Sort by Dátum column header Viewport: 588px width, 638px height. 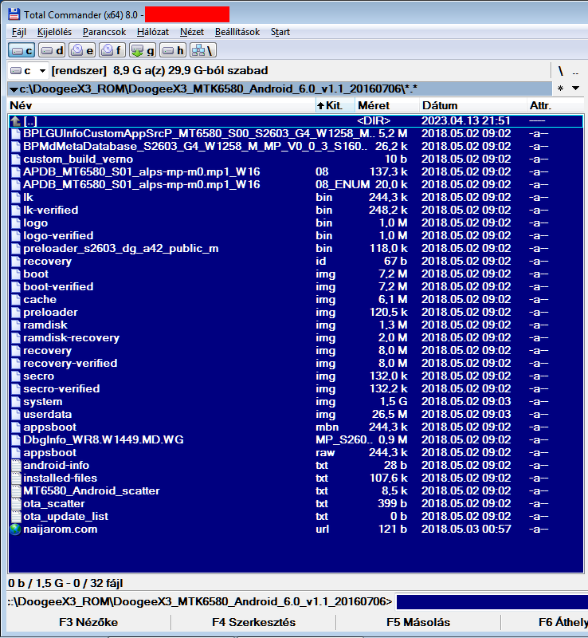473,105
